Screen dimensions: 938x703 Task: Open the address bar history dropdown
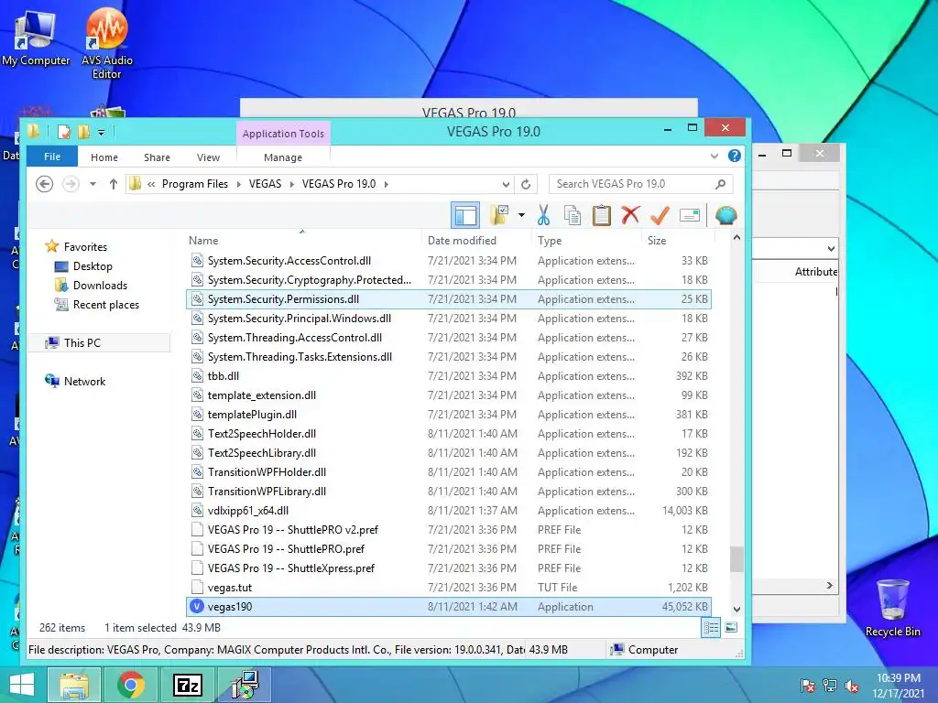(x=506, y=184)
